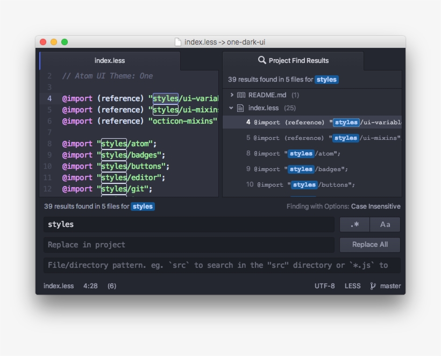
Task: Select result line 8 styles/atom match
Action: pyautogui.click(x=312, y=153)
